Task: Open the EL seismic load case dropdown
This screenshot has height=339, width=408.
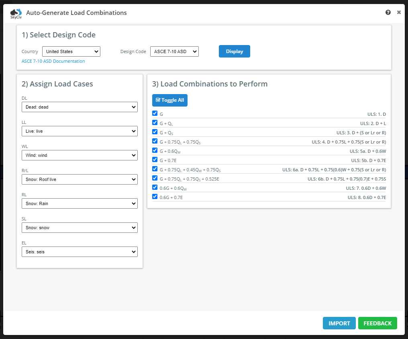Action: 80,252
